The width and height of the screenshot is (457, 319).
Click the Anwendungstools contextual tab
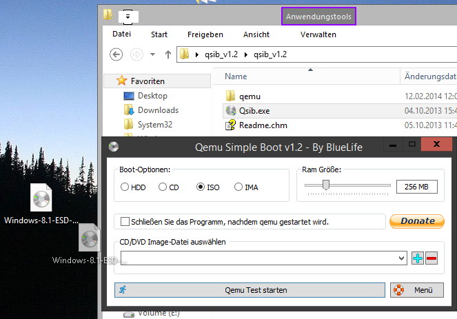pos(318,17)
